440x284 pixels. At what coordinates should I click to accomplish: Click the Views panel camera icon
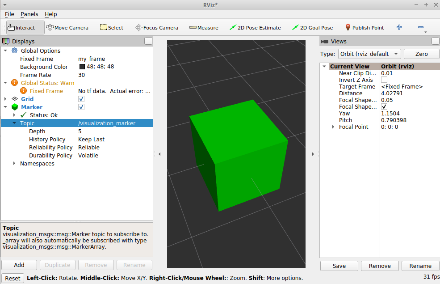tap(325, 41)
